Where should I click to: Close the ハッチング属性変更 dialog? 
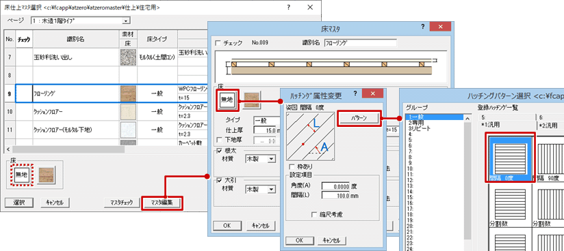click(x=372, y=93)
